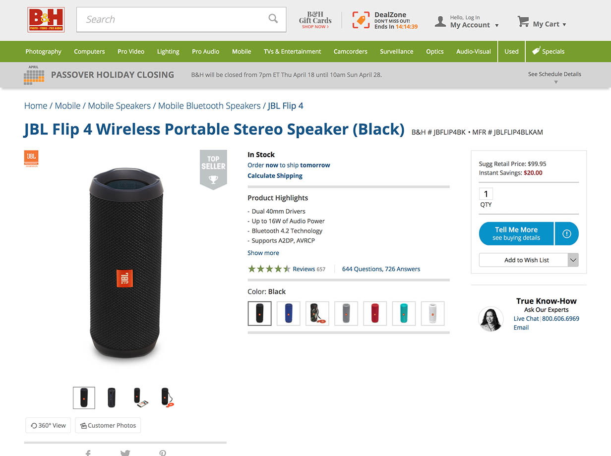Click the Specials tag icon
Image resolution: width=611 pixels, height=456 pixels.
point(536,51)
